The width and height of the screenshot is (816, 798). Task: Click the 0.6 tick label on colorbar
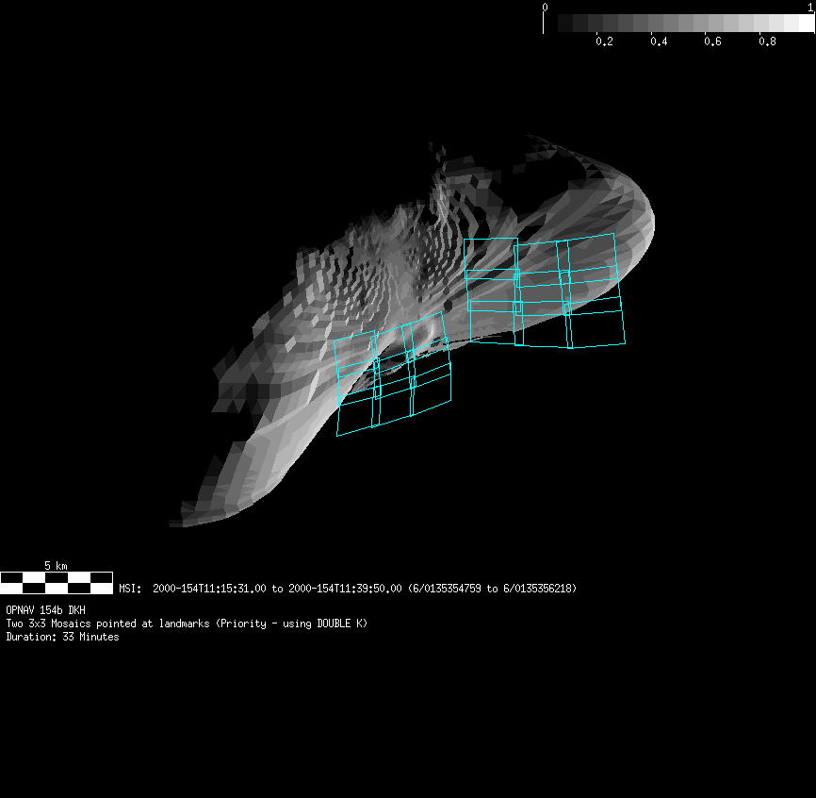[x=712, y=42]
